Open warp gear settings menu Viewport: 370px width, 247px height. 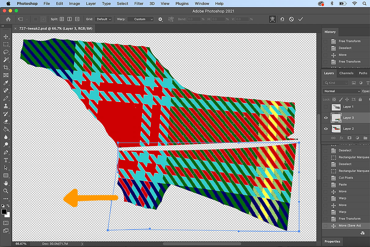(x=160, y=19)
